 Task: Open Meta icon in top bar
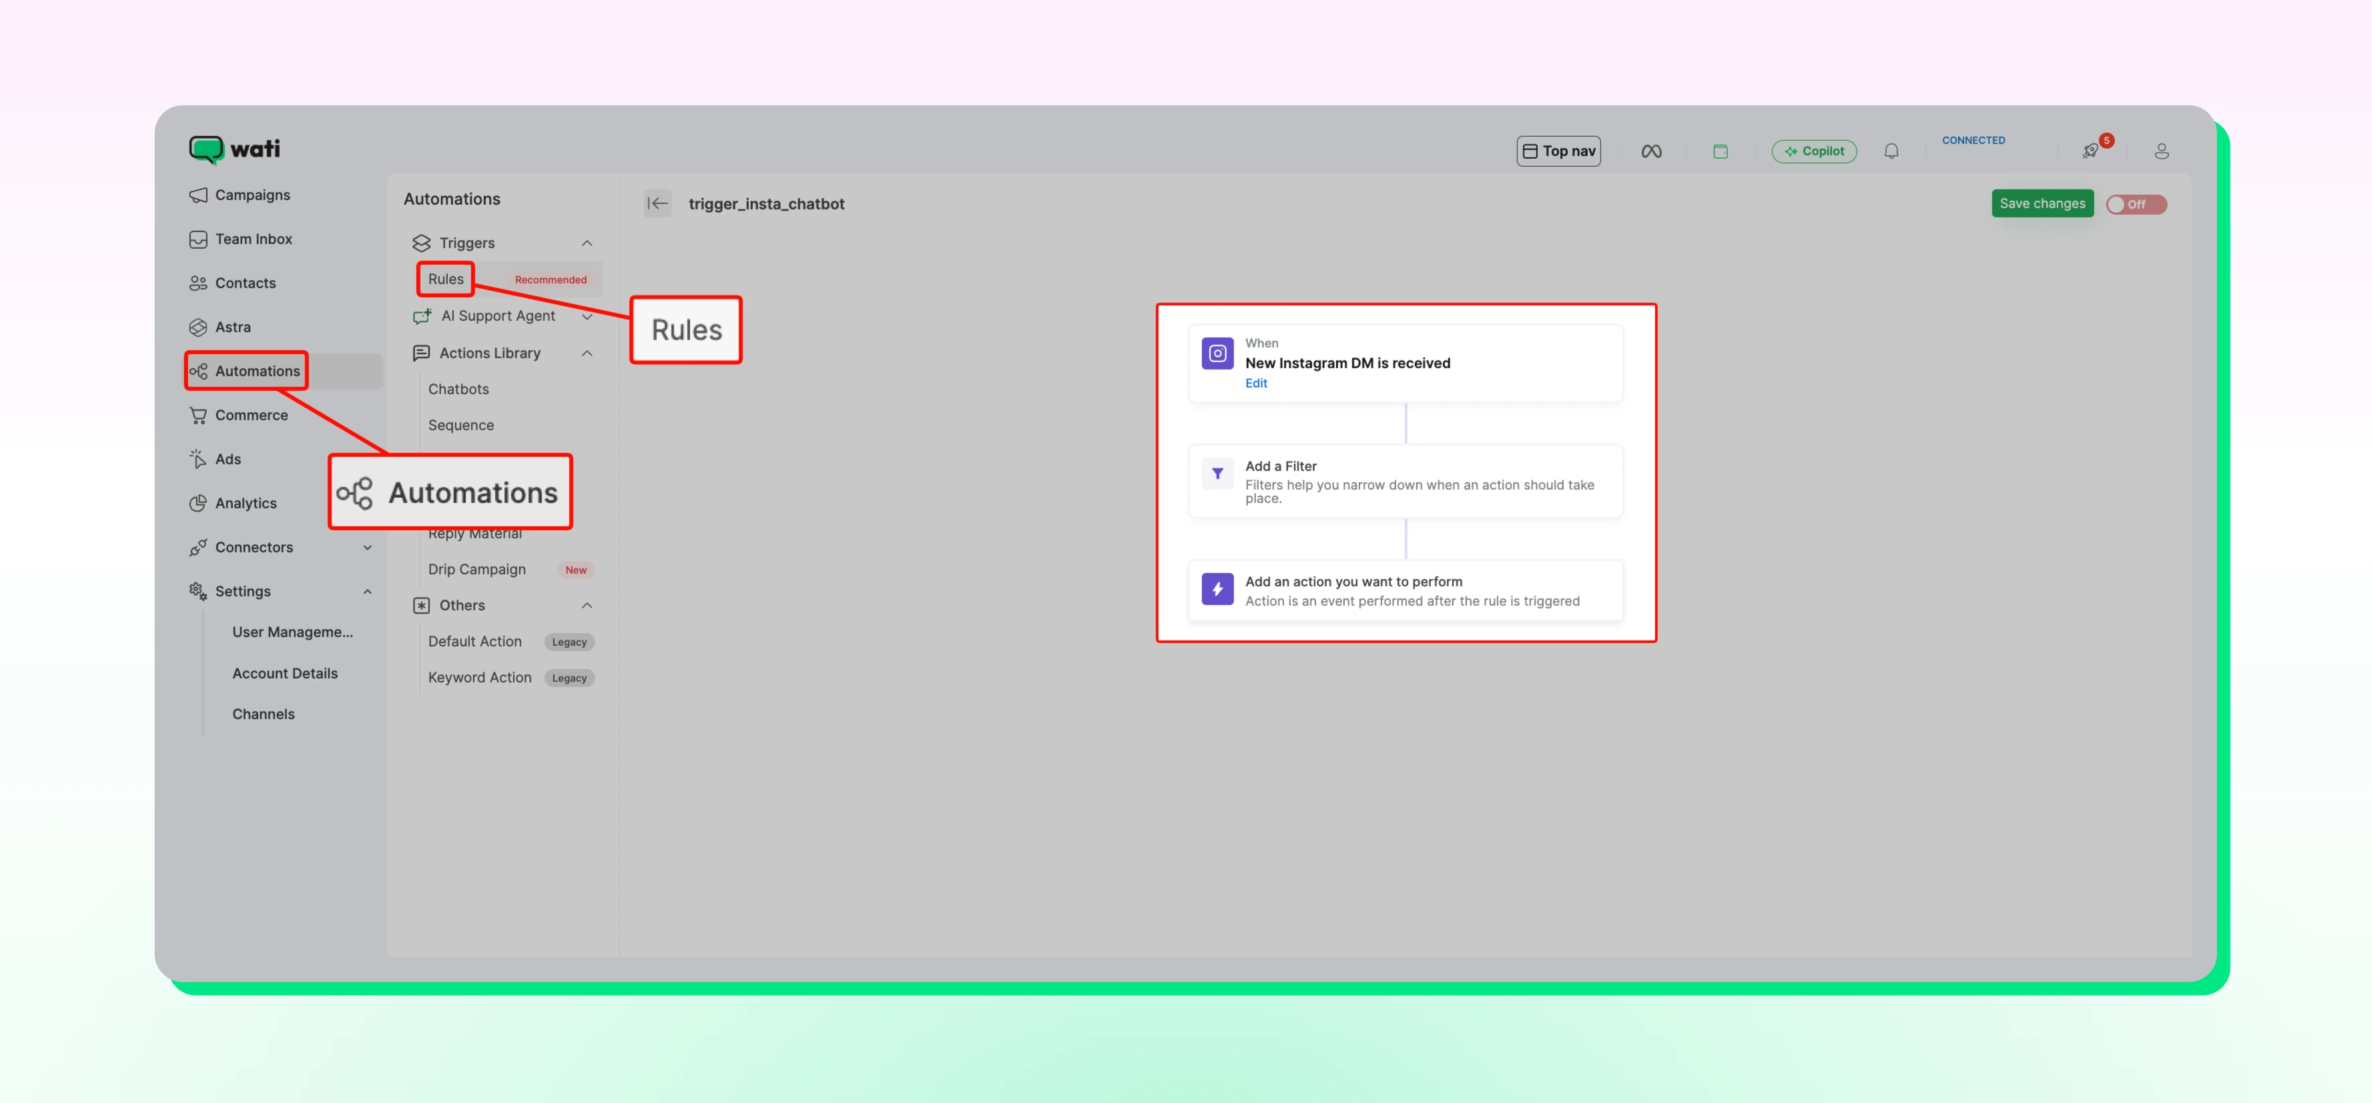1651,151
